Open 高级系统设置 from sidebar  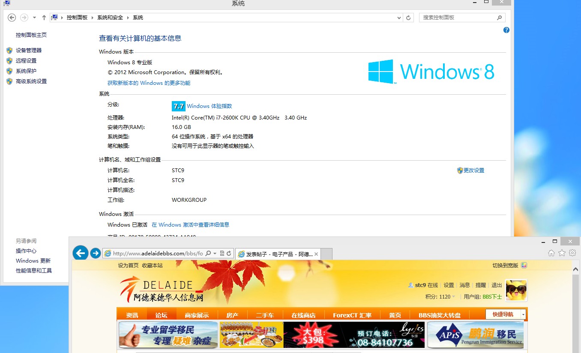(31, 81)
